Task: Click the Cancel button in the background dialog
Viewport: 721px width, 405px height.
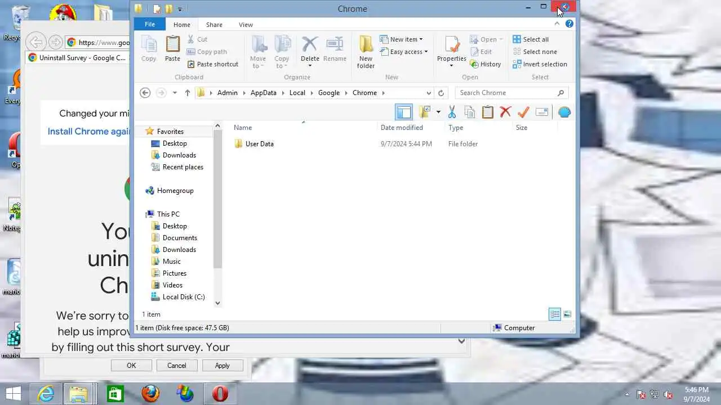Action: click(x=176, y=365)
